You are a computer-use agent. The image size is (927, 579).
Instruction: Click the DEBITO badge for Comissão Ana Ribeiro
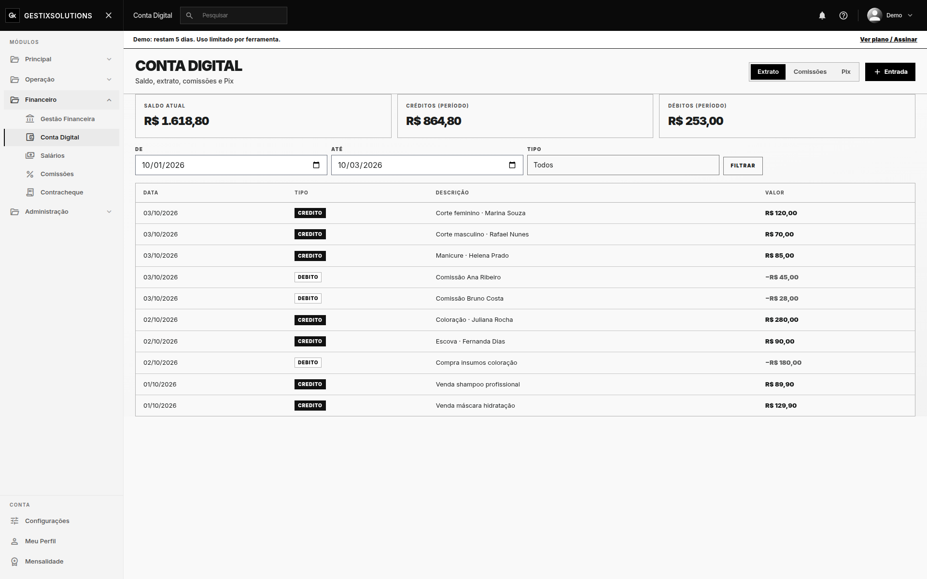(308, 277)
